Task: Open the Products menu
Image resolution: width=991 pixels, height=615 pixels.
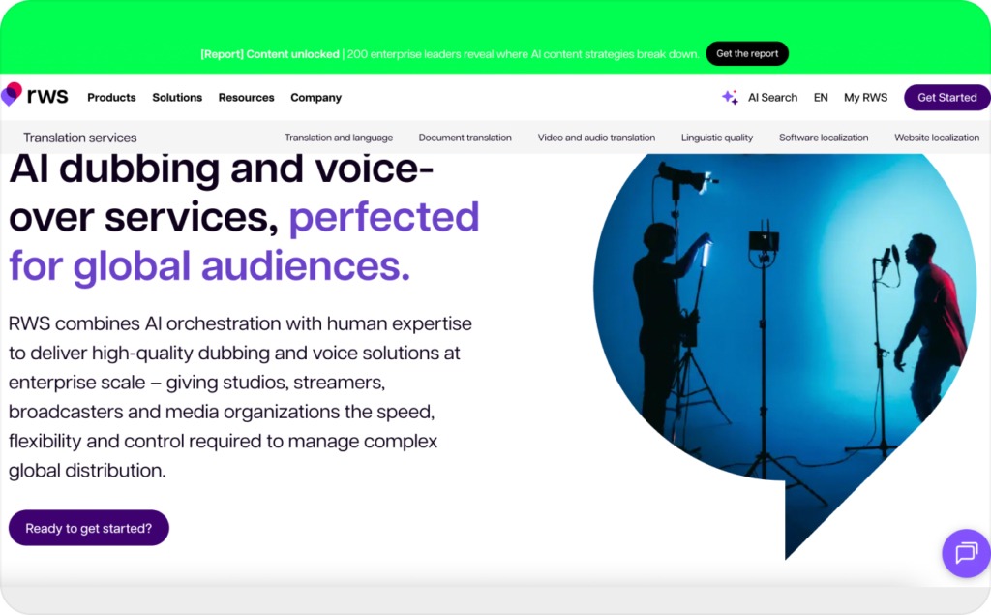Action: point(112,98)
